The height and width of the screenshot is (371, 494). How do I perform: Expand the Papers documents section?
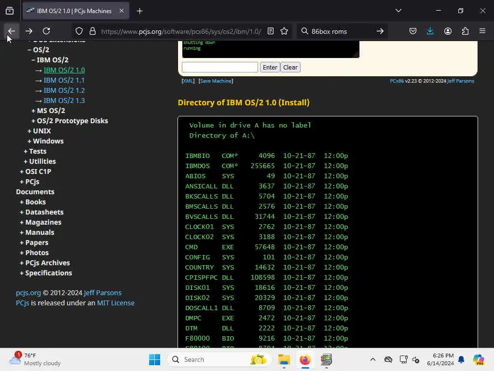coord(34,243)
